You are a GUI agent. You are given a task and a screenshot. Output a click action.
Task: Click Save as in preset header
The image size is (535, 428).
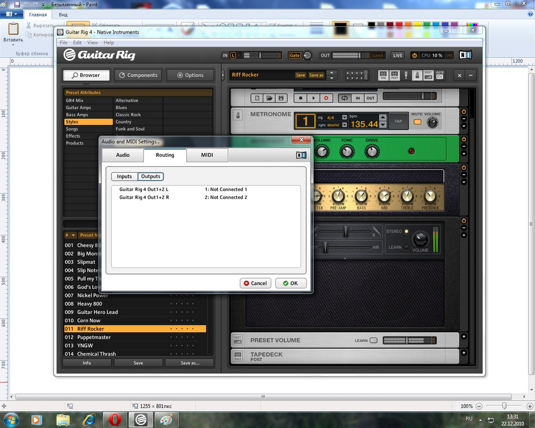coord(316,75)
